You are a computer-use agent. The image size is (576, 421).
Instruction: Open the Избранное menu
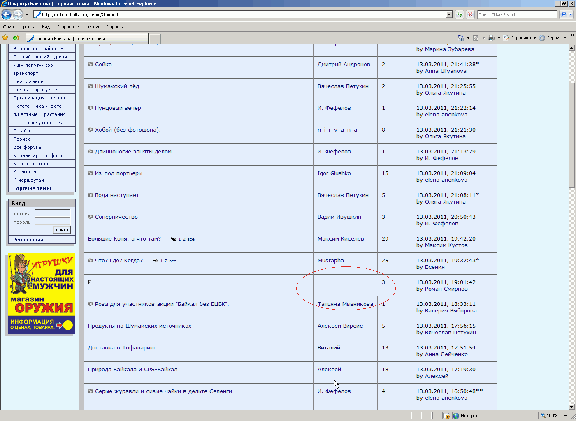point(67,27)
